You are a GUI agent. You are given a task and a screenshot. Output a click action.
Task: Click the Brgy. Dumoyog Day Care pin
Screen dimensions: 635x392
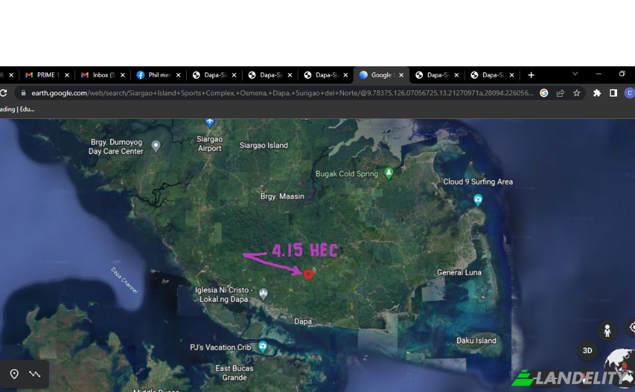(x=156, y=146)
